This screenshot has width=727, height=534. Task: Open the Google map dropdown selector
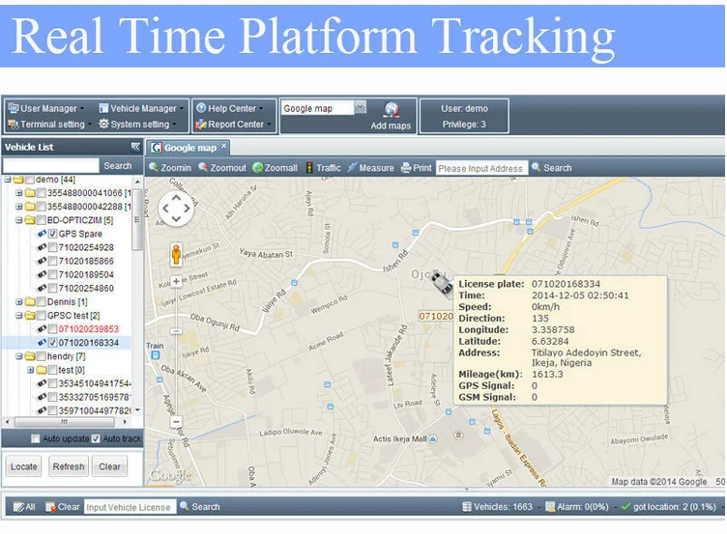[360, 108]
